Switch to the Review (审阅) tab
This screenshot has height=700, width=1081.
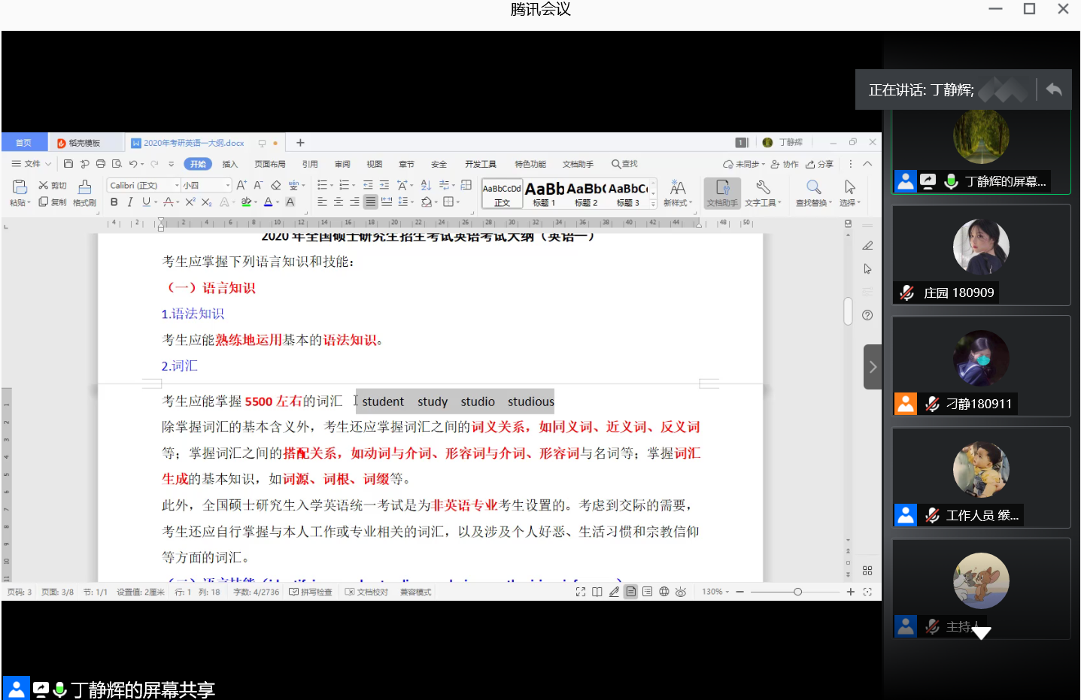[x=342, y=164]
